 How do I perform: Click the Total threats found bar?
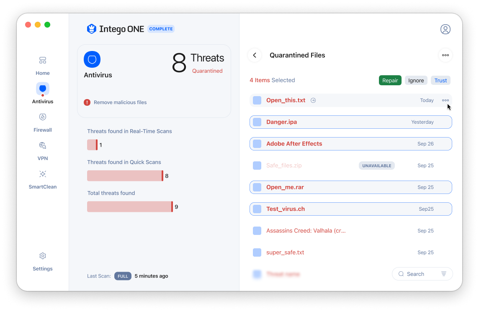pos(130,207)
